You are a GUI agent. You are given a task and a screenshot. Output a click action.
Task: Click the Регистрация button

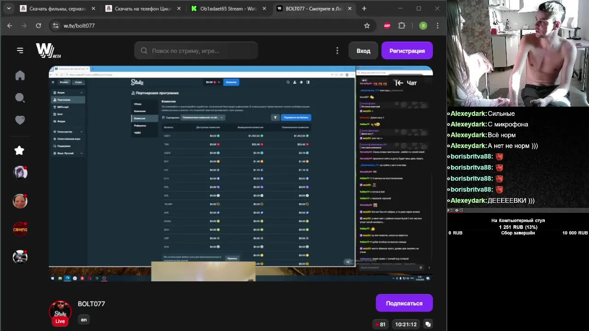[407, 51]
